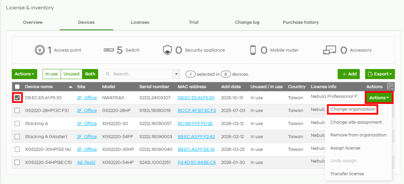Click serial number S222L24103207
Screen dimensions: 404x184
pyautogui.click(x=155, y=98)
